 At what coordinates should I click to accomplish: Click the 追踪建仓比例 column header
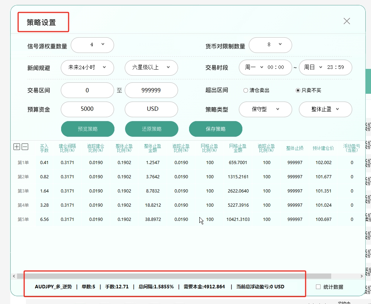(96, 148)
